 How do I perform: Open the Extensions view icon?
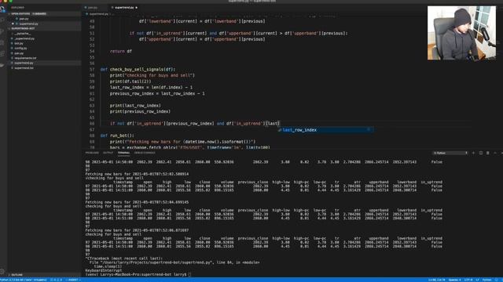(x=2, y=53)
